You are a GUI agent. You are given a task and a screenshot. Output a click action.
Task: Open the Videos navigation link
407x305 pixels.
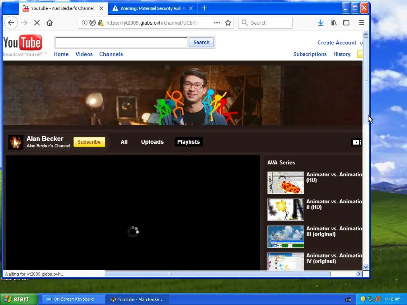[84, 54]
